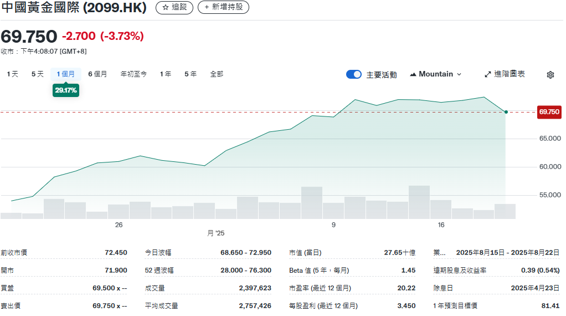The image size is (566, 316).
Task: Click the price change -2.700 (-3.73%)
Action: pyautogui.click(x=103, y=36)
